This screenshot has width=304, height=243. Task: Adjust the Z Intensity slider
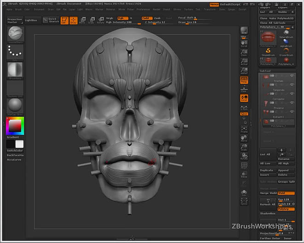pos(159,23)
